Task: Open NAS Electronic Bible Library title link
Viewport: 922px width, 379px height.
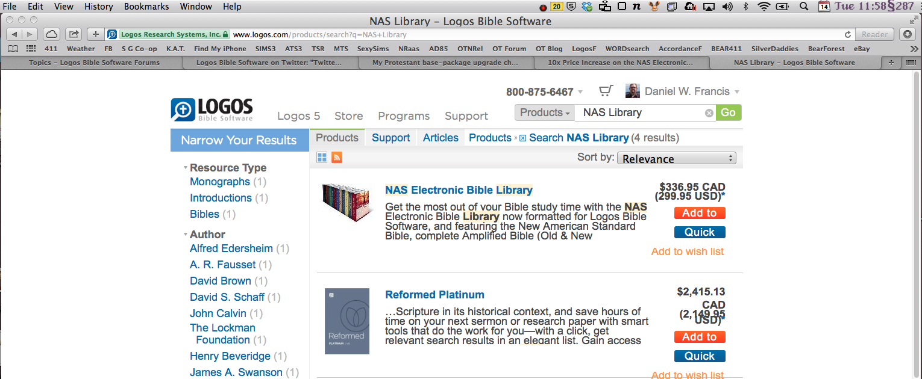Action: click(x=459, y=190)
